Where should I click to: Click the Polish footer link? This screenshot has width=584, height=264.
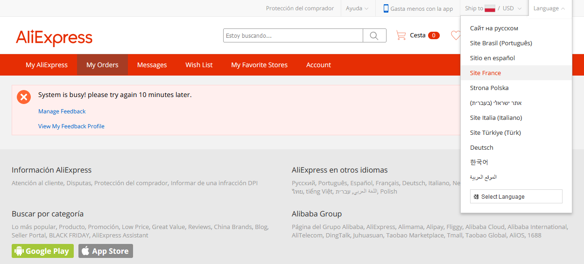[x=388, y=191]
